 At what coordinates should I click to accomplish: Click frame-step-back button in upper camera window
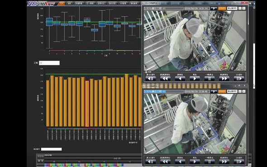(151, 79)
